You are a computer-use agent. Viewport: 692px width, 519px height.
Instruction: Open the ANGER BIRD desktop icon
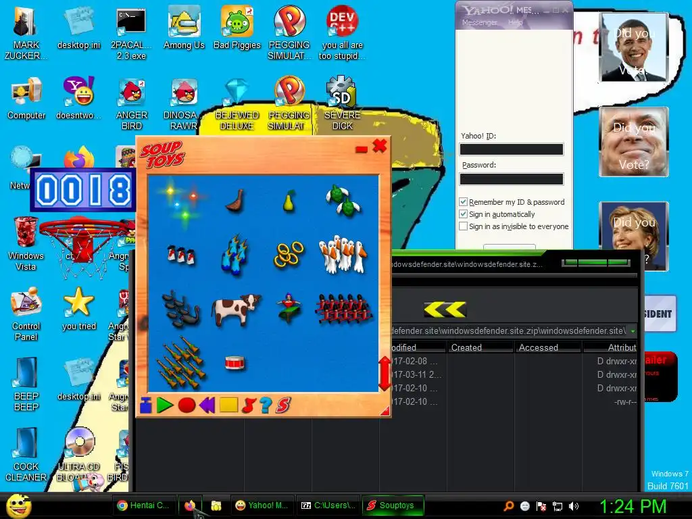point(132,104)
